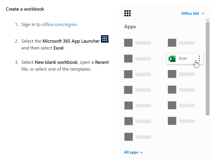Click the inline dark blue App Launcher icon

pos(104,39)
